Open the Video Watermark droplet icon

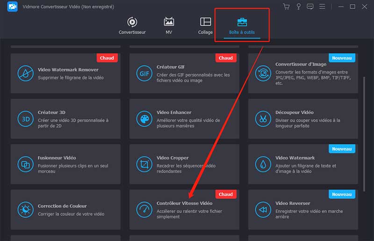[x=263, y=164]
